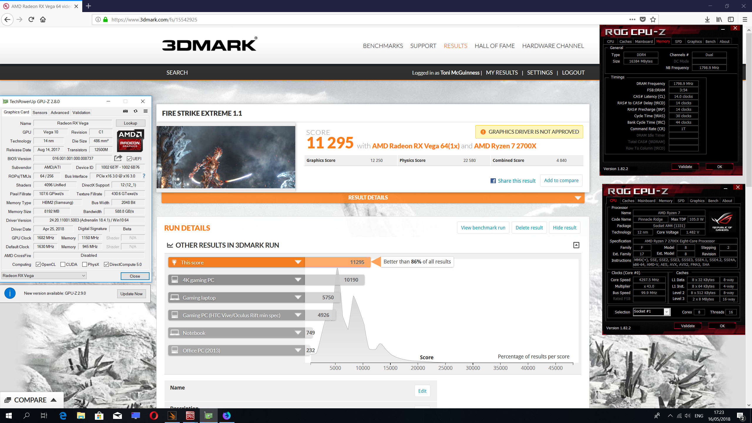Screen dimensions: 752x423
Task: Open Microsoft Edge from taskbar
Action: tap(63, 416)
